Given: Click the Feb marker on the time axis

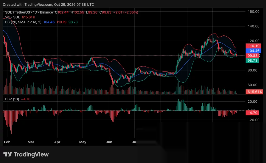Looking at the screenshot, I should 7,142.
